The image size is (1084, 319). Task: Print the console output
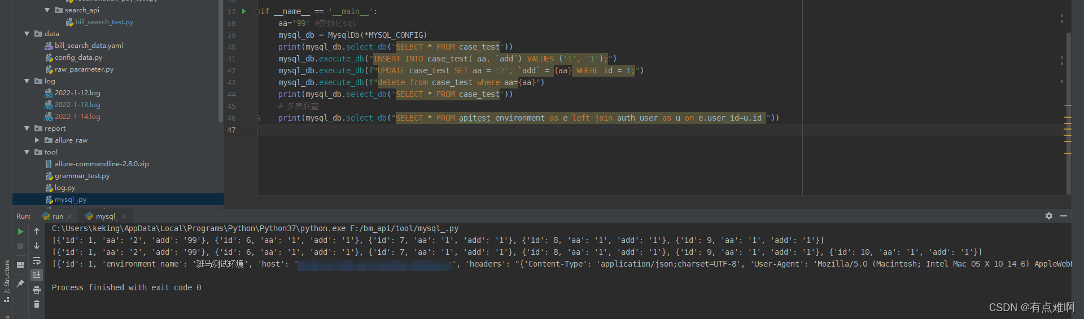37,290
